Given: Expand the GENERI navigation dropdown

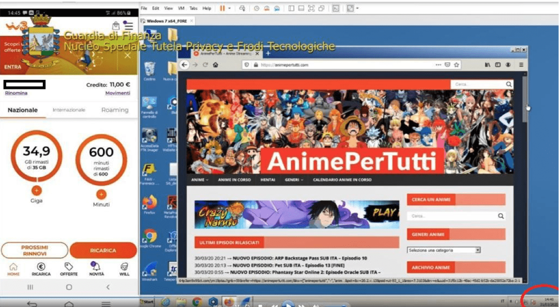Looking at the screenshot, I should (294, 180).
